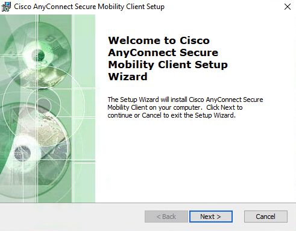Click the words AnyConnect Secure in the heading
296x231 pixels.
coord(163,52)
